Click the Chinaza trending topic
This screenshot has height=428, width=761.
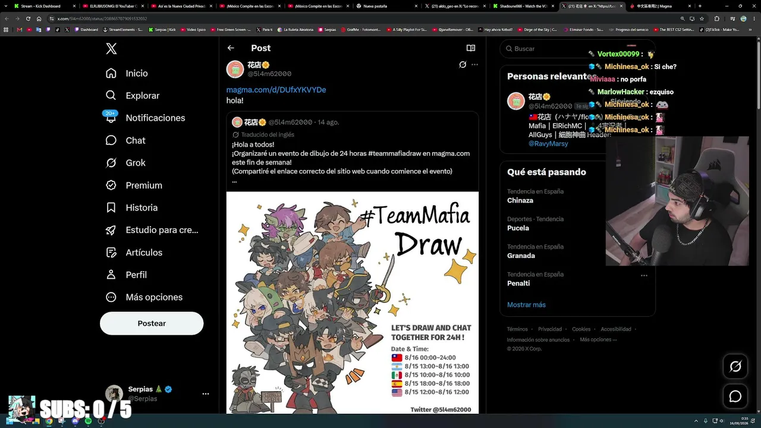pyautogui.click(x=520, y=200)
